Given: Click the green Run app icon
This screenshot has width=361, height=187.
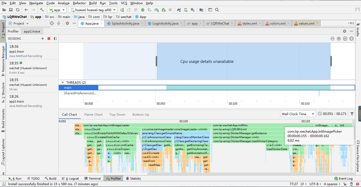Looking at the screenshot, I should pyautogui.click(x=122, y=10).
